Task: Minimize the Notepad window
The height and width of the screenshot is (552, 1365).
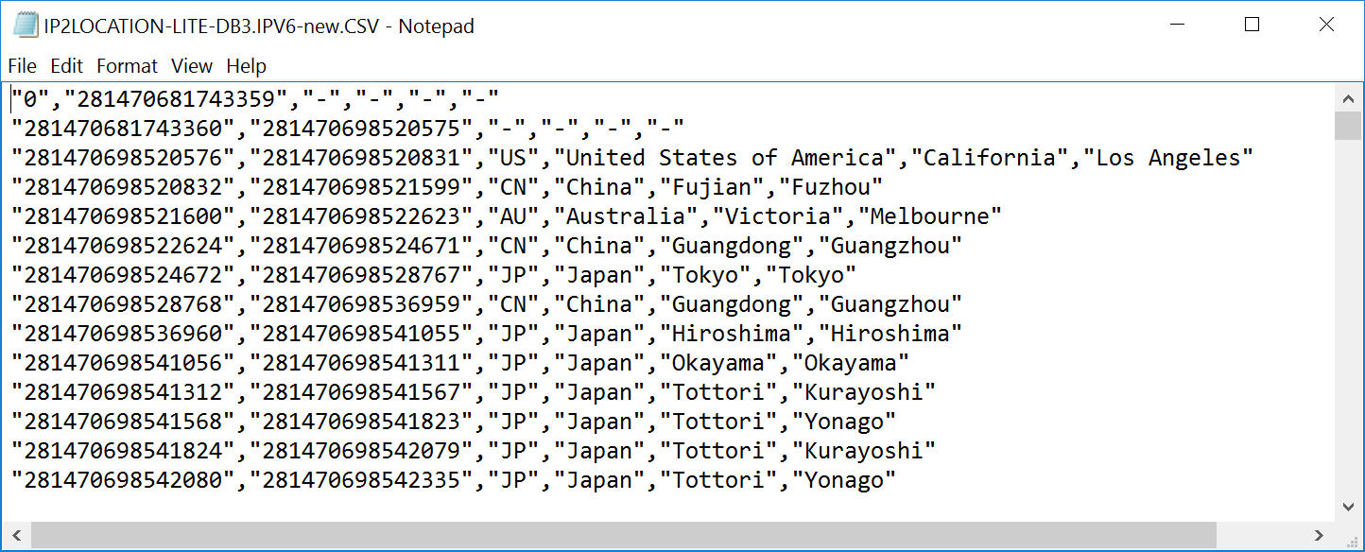Action: (x=1178, y=26)
